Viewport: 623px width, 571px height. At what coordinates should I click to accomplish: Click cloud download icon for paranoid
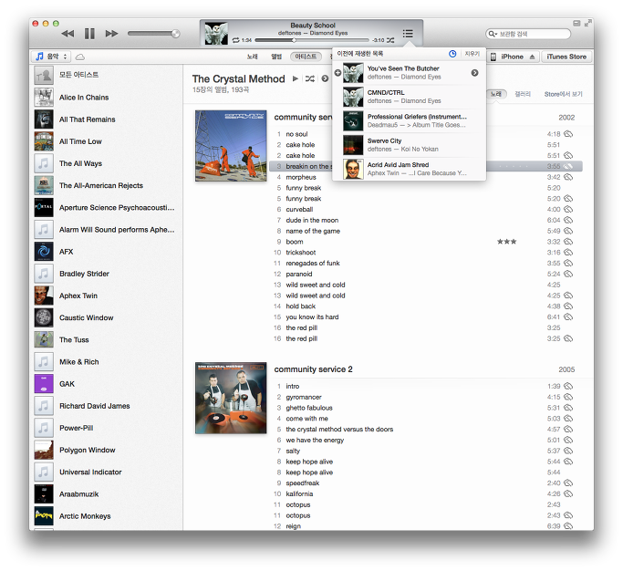coord(568,274)
